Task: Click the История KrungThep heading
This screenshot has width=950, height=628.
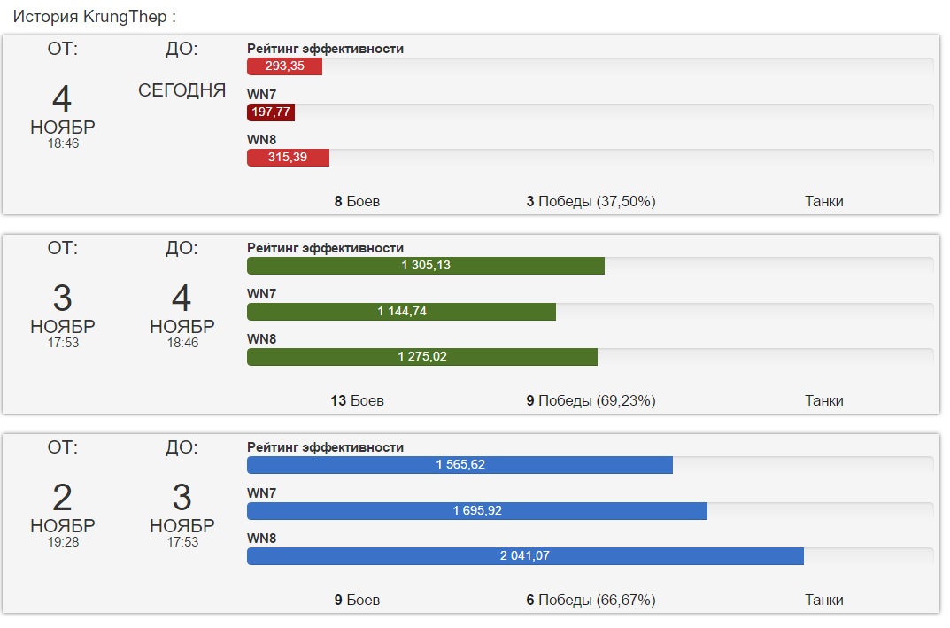Action: (94, 17)
